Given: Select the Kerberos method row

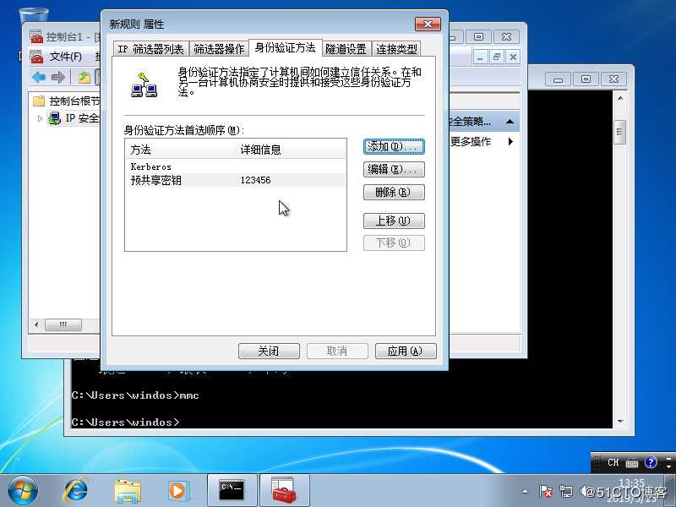Looking at the screenshot, I should click(236, 166).
